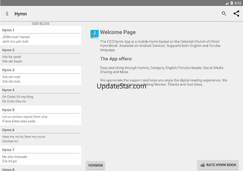Click the 'Easy searching through hymns' paragraph
This screenshot has width=243, height=171.
162,70
